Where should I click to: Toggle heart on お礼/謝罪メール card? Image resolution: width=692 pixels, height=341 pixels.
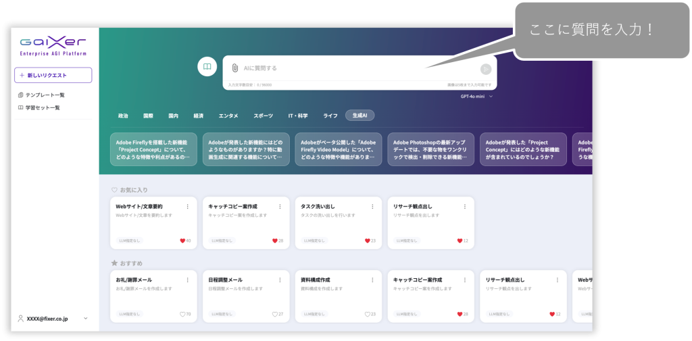[182, 314]
